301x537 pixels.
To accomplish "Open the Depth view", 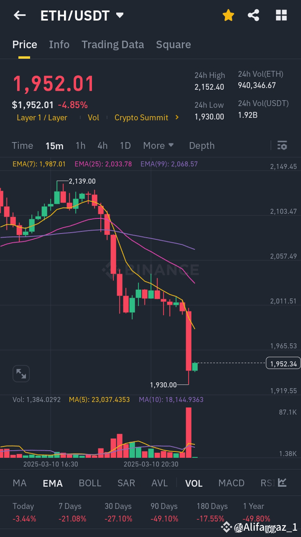I will (x=202, y=145).
